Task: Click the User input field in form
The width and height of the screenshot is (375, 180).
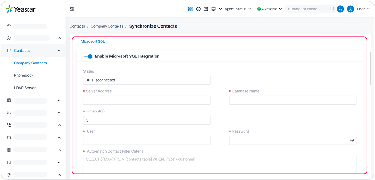Action: [x=146, y=140]
